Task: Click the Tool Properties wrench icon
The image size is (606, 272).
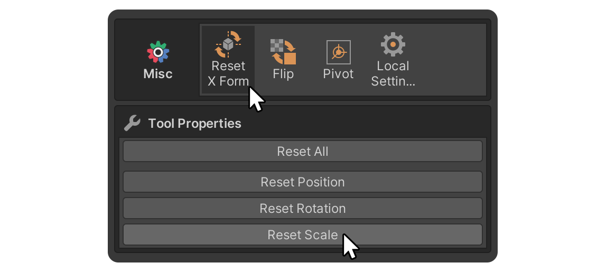Action: [132, 123]
